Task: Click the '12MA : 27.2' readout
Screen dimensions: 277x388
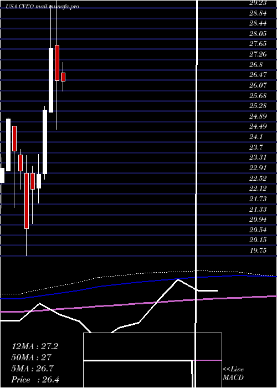Action: [35, 346]
